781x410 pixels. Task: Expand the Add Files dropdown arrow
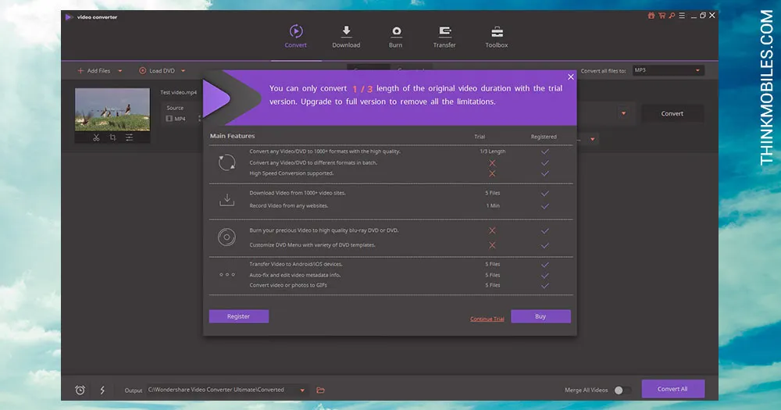[x=120, y=71]
